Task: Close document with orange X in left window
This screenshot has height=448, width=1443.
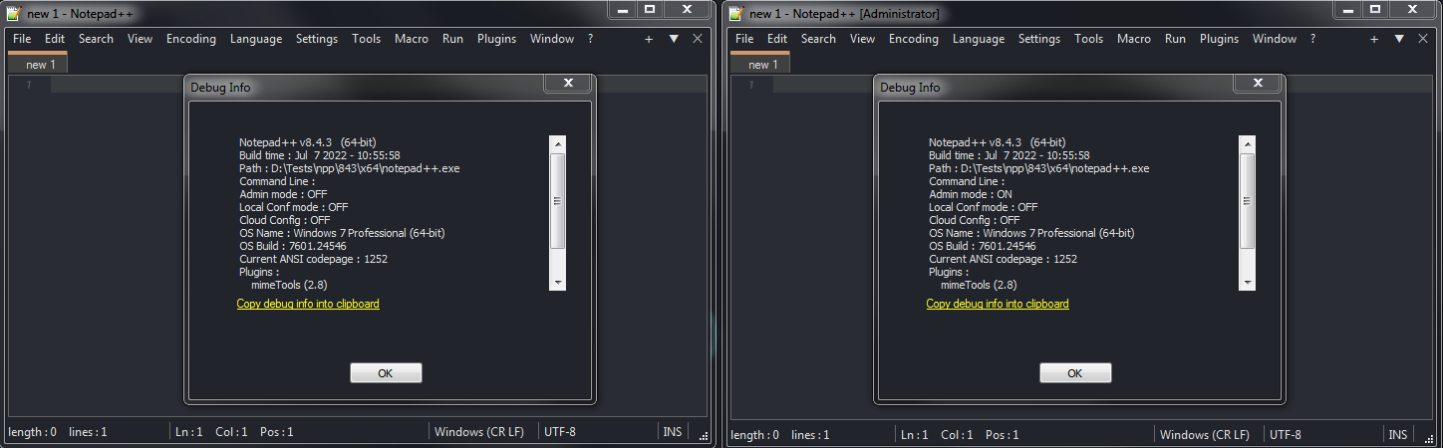Action: 698,39
